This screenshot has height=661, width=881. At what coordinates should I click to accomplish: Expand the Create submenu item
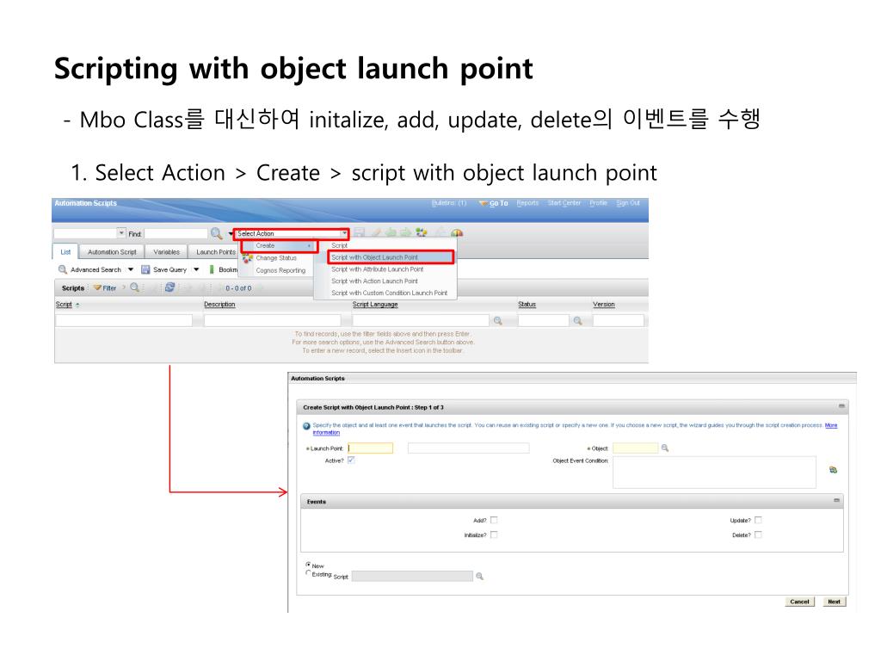tap(280, 245)
